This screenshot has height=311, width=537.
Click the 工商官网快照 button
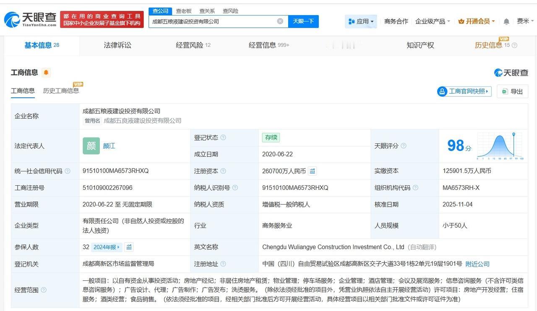[464, 91]
